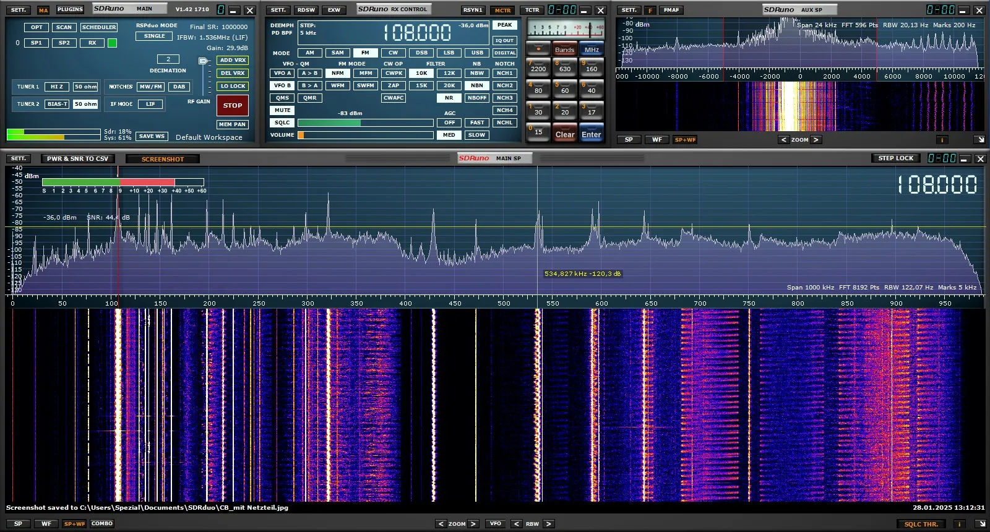Open the info icon in AUX SP panel
The width and height of the screenshot is (990, 532).
(942, 140)
